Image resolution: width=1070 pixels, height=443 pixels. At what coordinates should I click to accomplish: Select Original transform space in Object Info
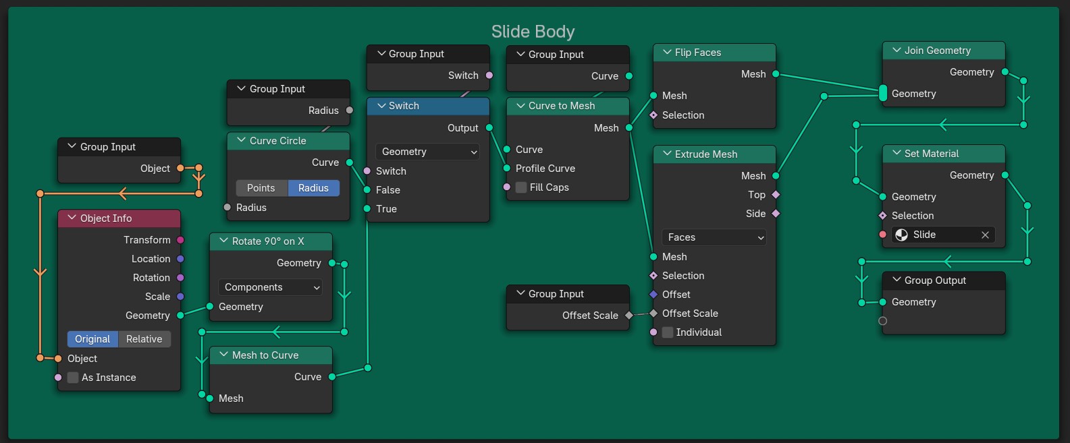(92, 339)
